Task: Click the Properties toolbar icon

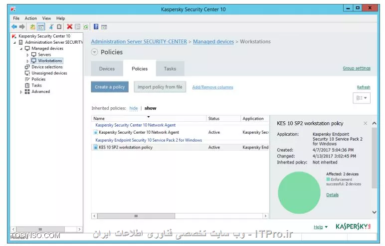Action: coord(78,27)
